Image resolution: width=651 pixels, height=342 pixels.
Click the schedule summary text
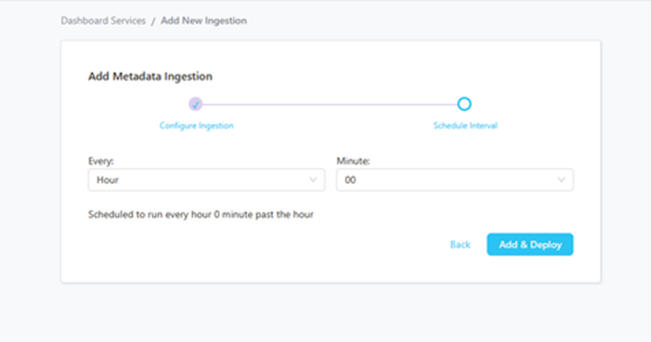point(201,215)
